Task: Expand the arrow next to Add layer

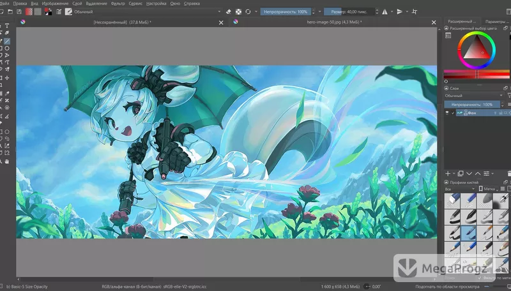Action: point(454,174)
